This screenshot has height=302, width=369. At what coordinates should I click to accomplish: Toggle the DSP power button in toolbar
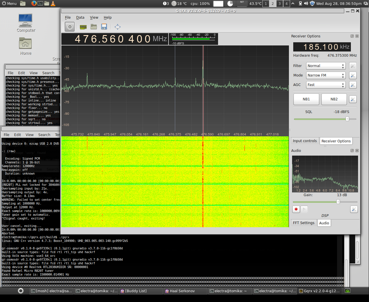(x=70, y=27)
